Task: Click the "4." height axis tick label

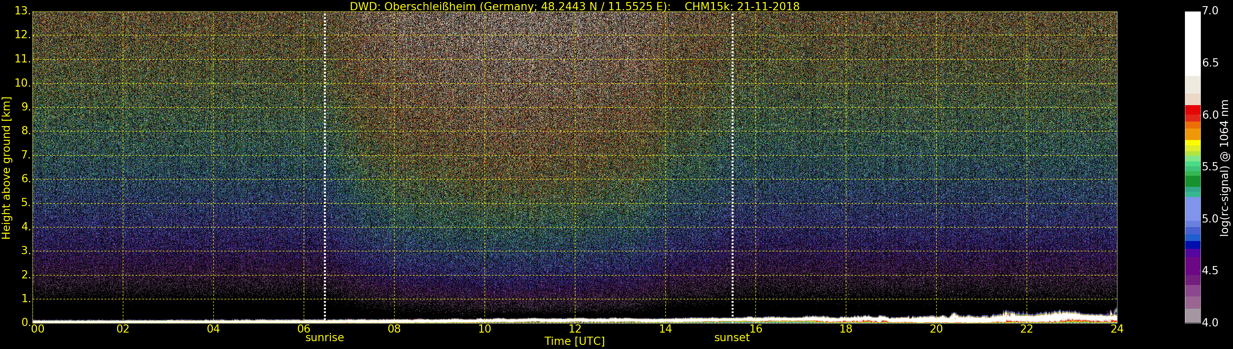Action: pyautogui.click(x=25, y=227)
